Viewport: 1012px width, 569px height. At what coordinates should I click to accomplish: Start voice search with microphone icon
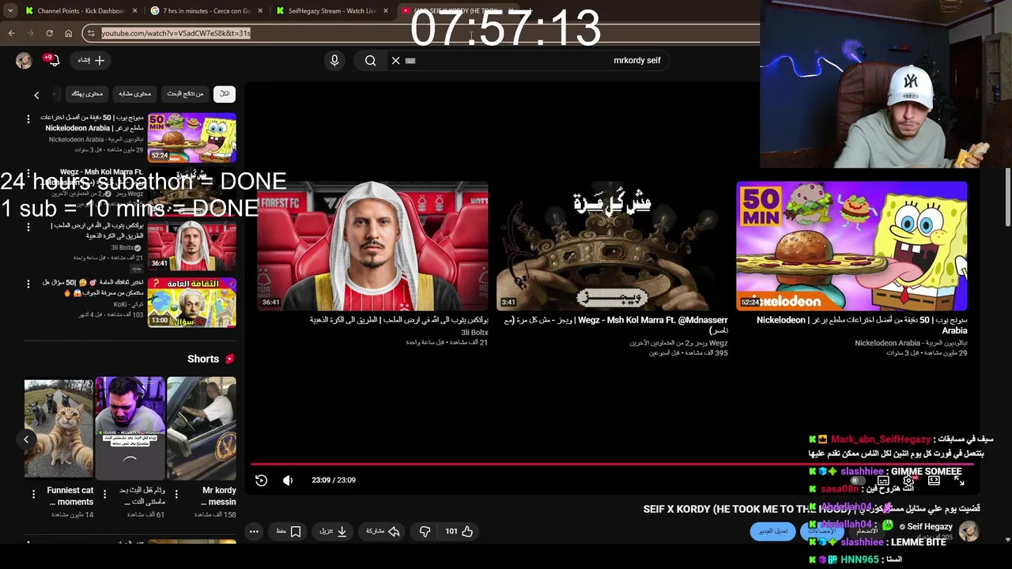coord(334,60)
